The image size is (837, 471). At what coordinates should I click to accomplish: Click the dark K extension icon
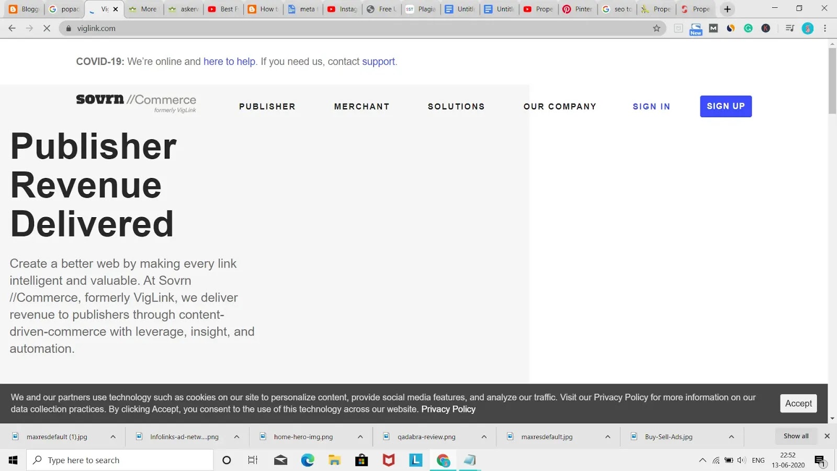click(766, 28)
